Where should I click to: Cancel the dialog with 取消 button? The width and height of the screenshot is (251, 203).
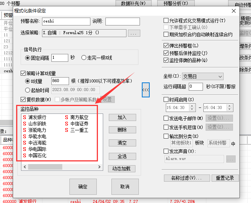125,187
